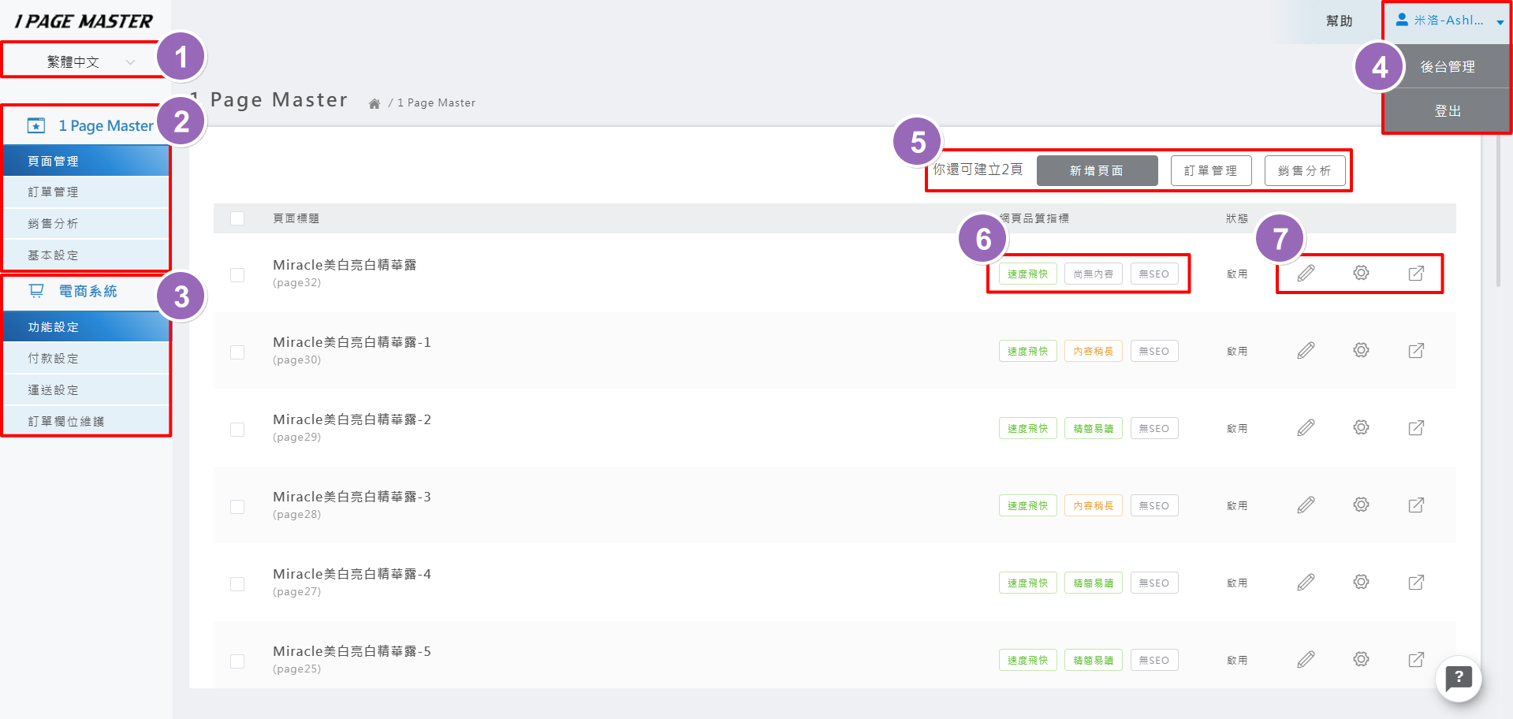Open gear settings for page30 row

[x=1361, y=350]
